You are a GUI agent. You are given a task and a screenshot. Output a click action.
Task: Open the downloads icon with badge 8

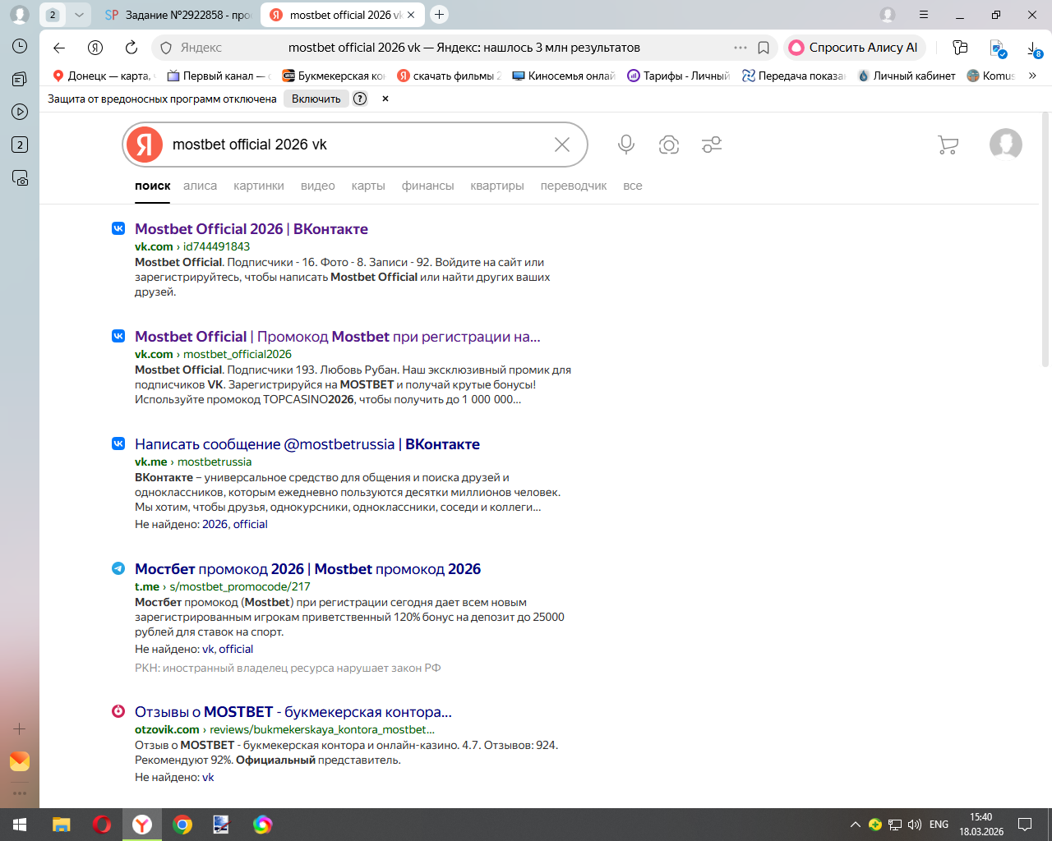(x=1034, y=48)
